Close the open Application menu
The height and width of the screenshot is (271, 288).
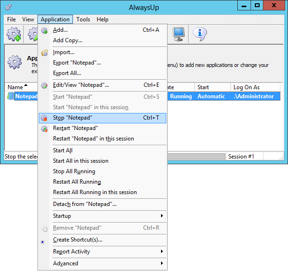tap(55, 19)
